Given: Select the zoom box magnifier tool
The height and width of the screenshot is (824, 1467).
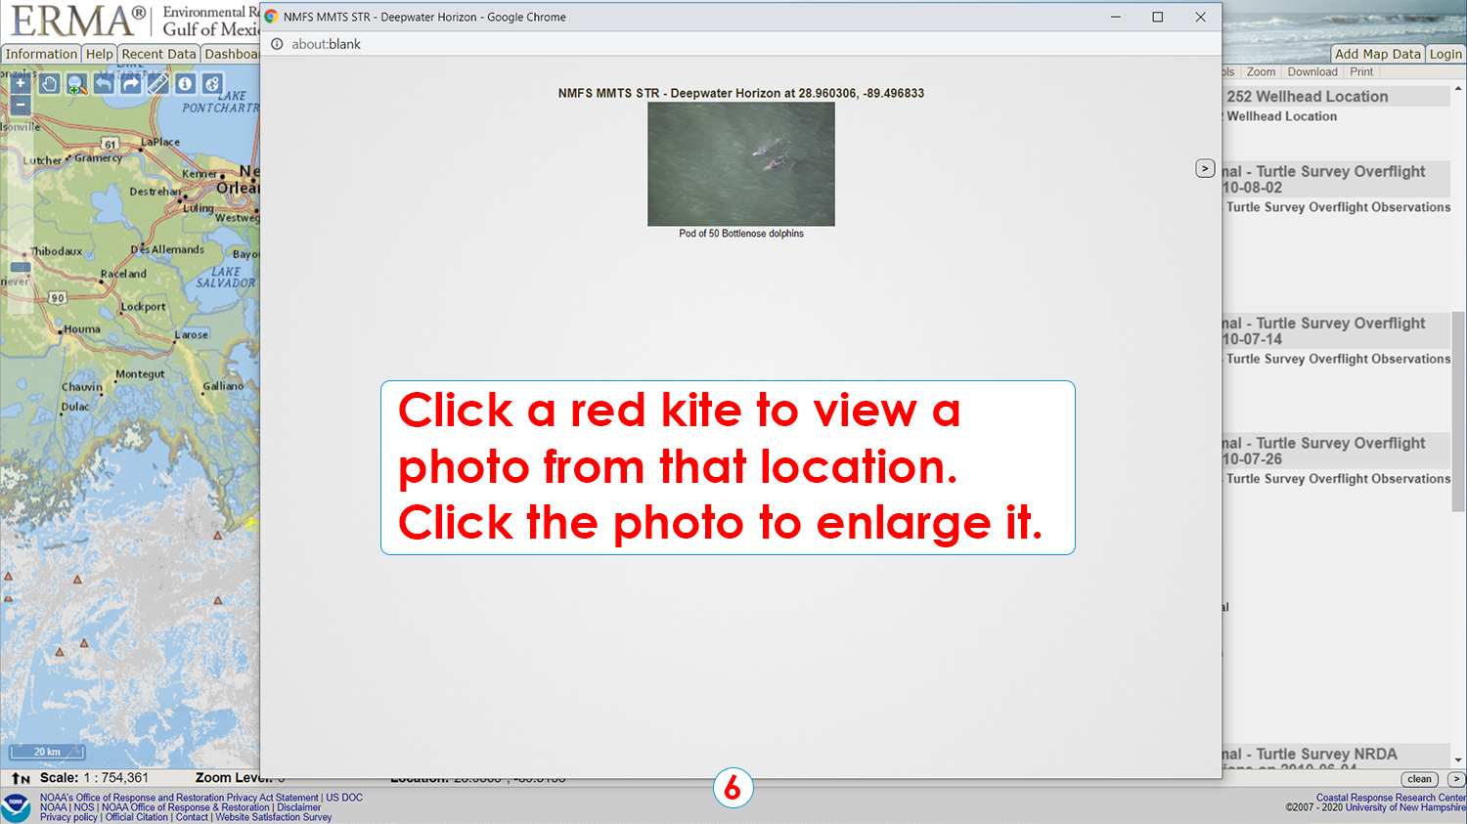Looking at the screenshot, I should 74,83.
